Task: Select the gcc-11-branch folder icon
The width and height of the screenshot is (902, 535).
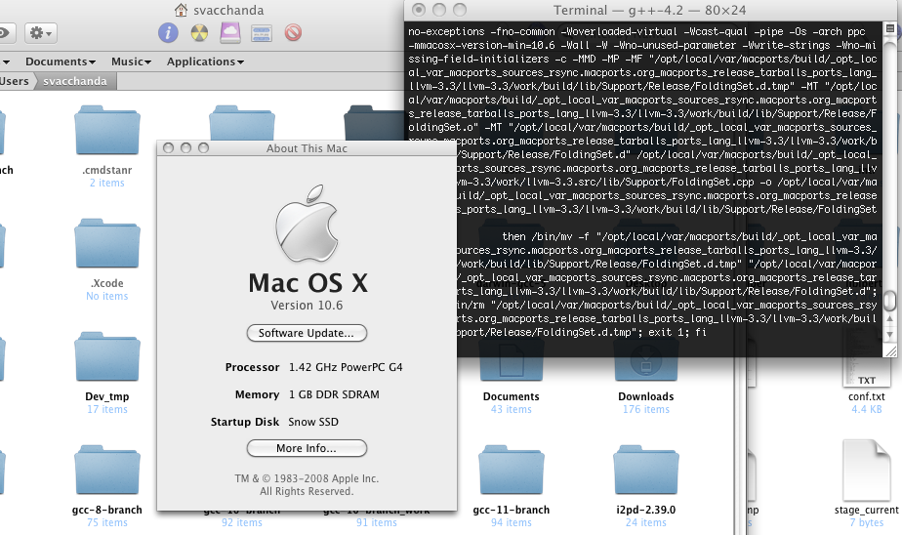Action: (511, 470)
